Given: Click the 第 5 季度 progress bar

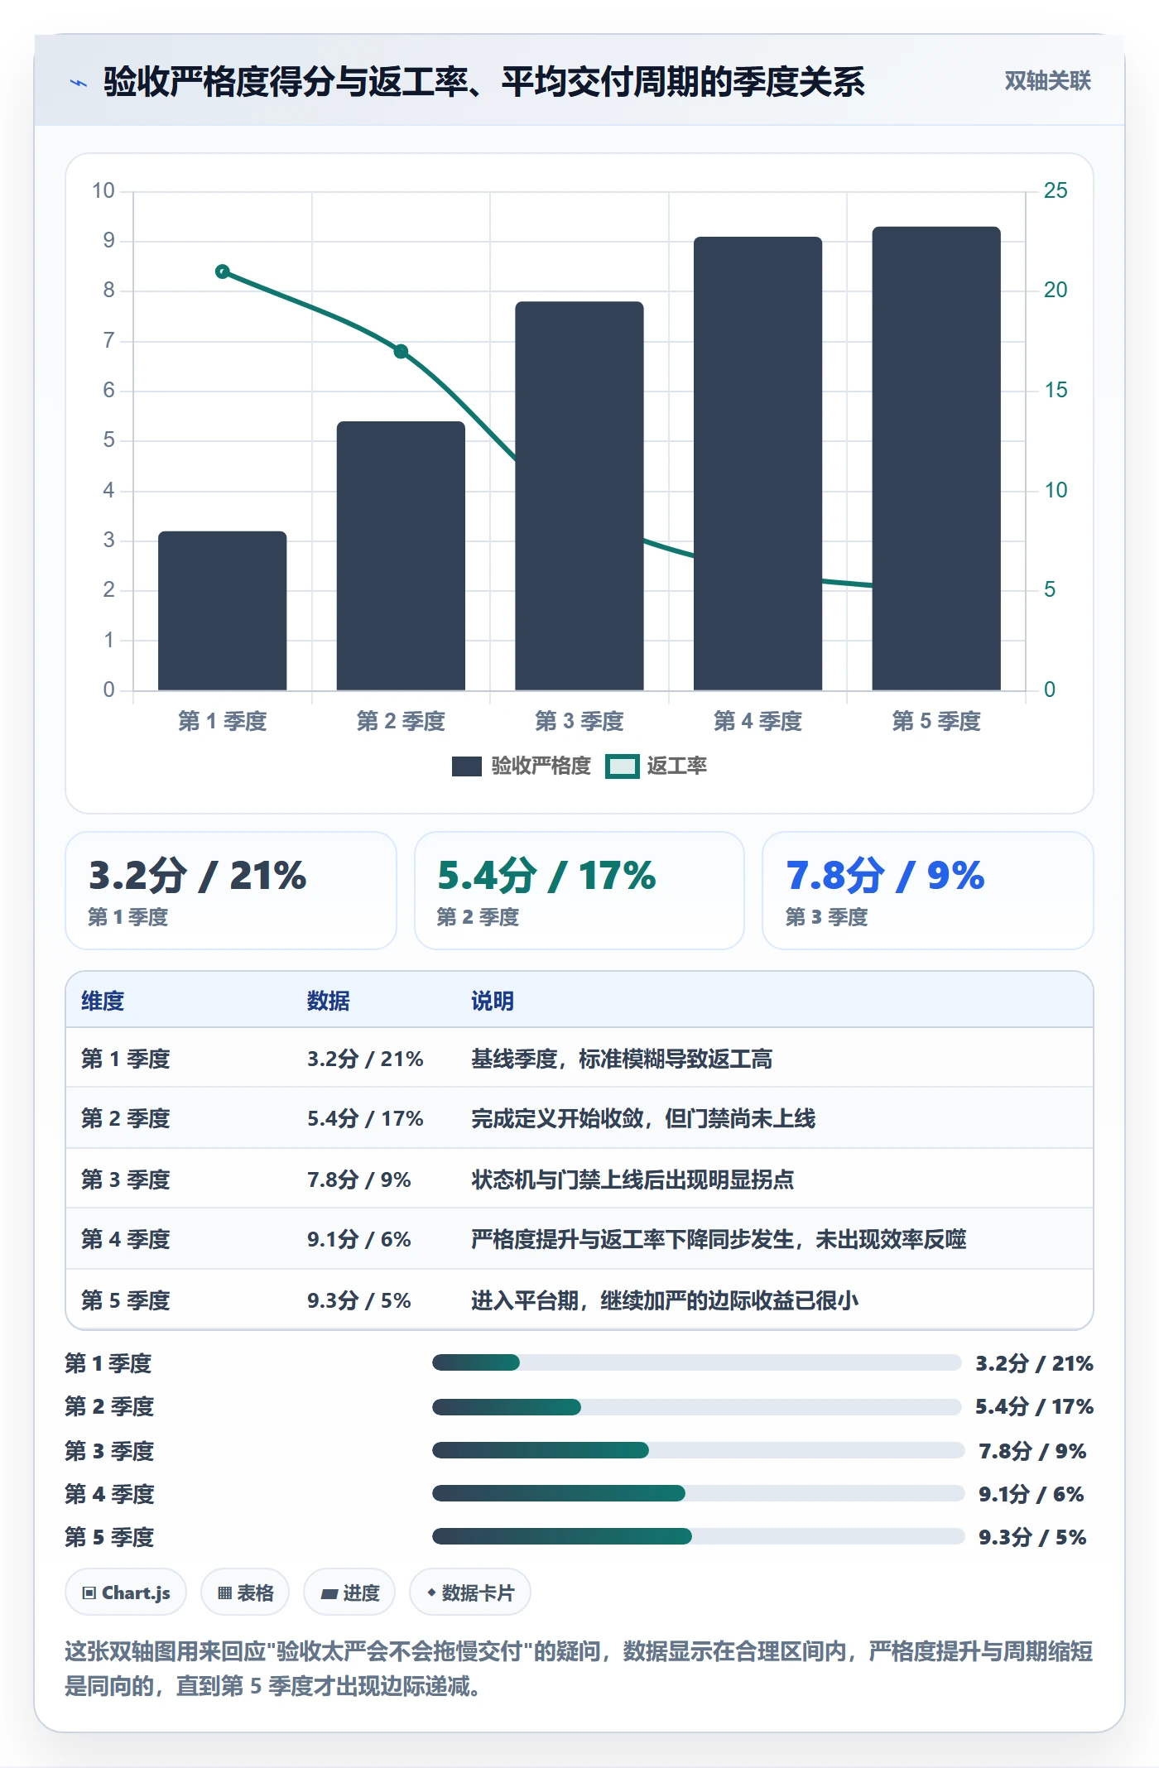Looking at the screenshot, I should pos(698,1536).
